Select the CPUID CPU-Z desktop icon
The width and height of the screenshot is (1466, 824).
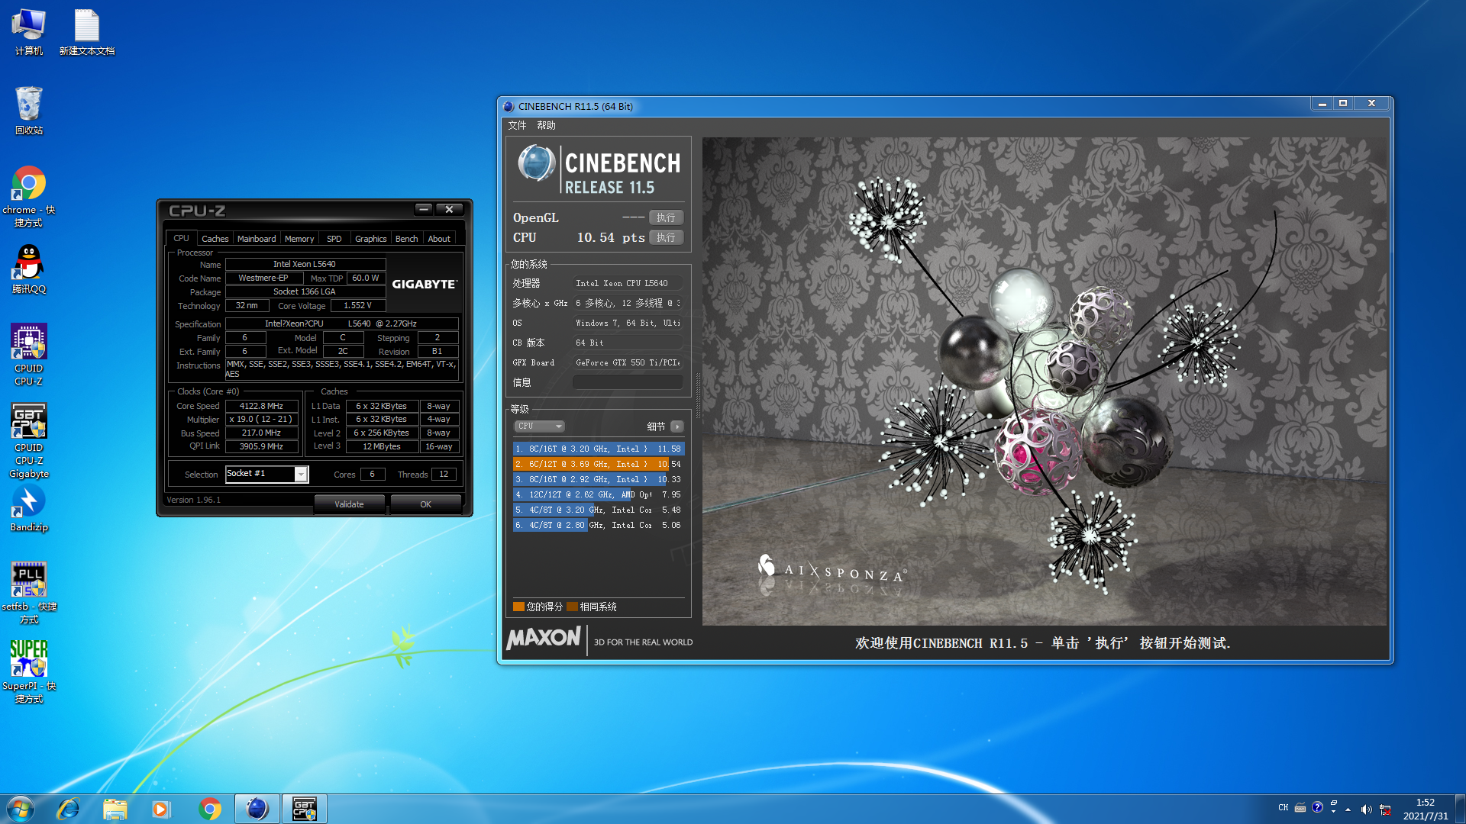pos(28,355)
